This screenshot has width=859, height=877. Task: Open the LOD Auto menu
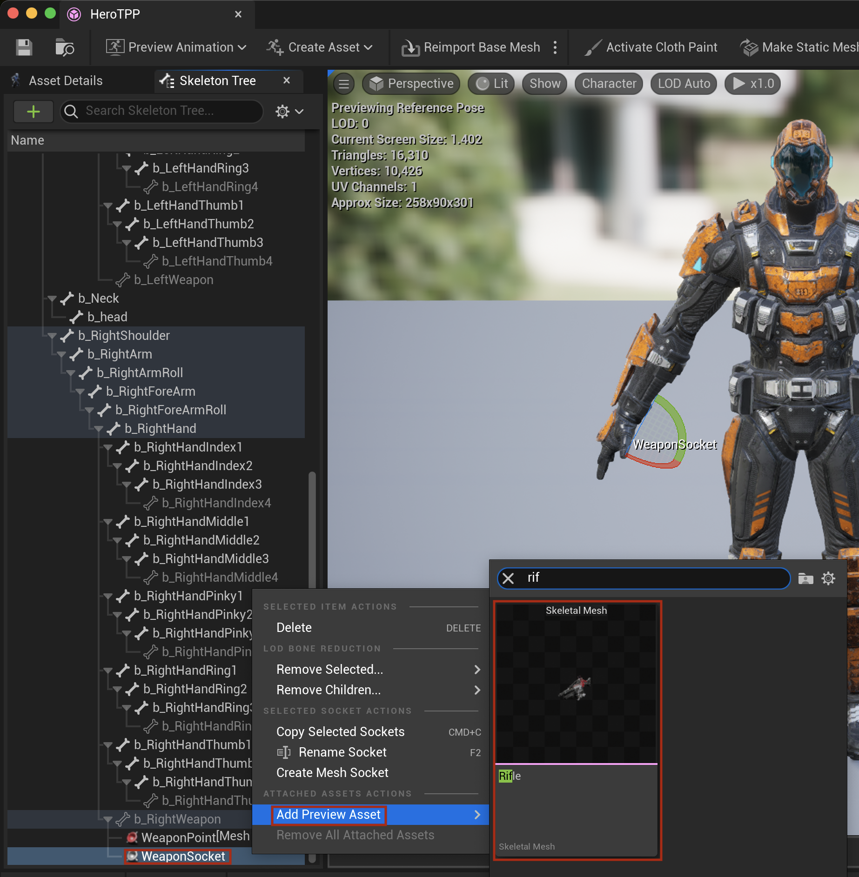pyautogui.click(x=684, y=84)
